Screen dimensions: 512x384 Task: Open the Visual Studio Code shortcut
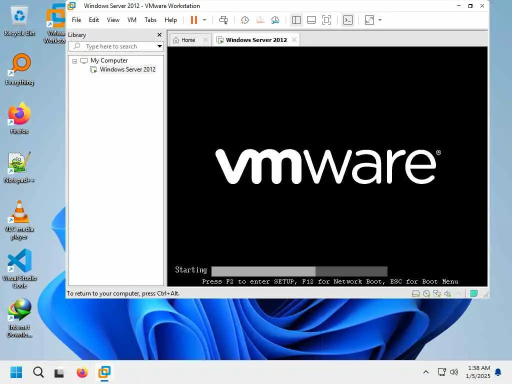19,268
